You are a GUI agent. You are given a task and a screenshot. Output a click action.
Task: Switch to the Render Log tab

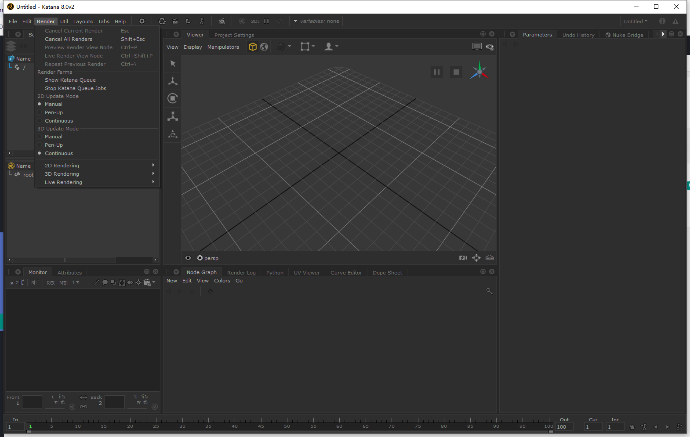(x=241, y=273)
